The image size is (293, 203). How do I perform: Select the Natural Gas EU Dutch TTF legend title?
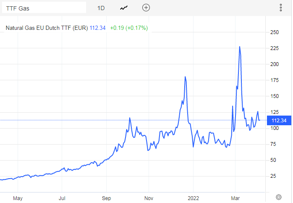click(47, 28)
